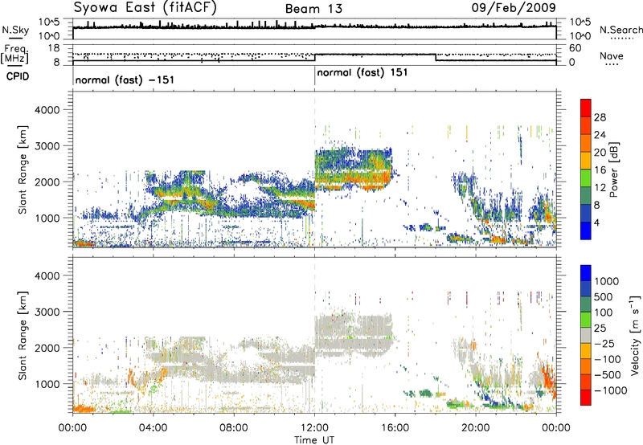Click the date "09/Feb/2009"
Viewport: 643px width, 445px height.
click(x=514, y=7)
